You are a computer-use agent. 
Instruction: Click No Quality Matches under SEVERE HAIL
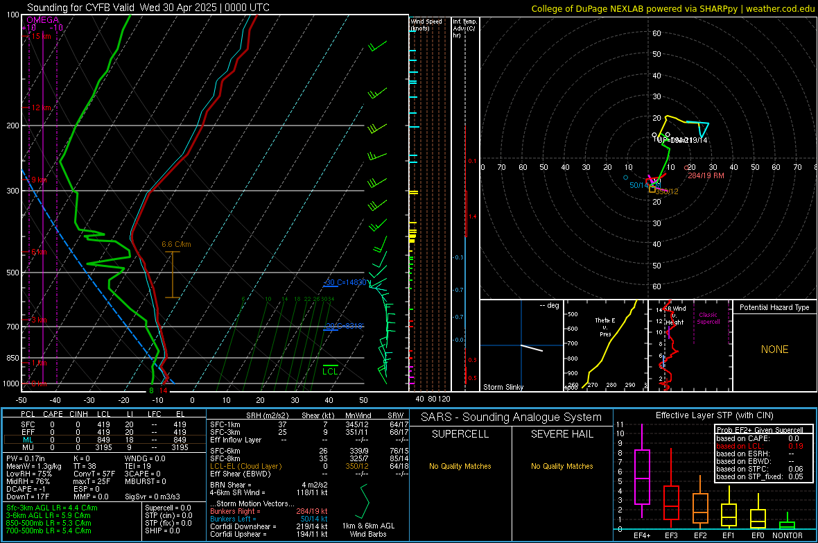562,466
